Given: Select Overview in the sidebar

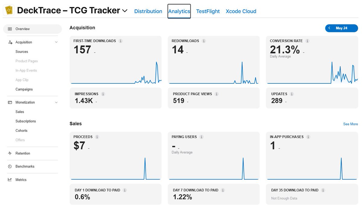Looking at the screenshot, I should pos(32,29).
